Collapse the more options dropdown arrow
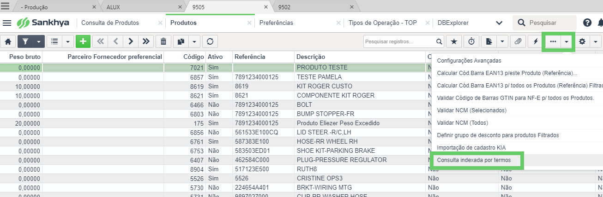Viewport: 603px width, 197px height. (566, 41)
